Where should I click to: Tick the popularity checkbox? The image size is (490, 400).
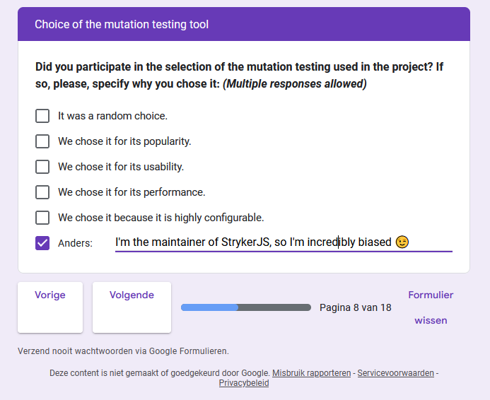click(x=42, y=141)
